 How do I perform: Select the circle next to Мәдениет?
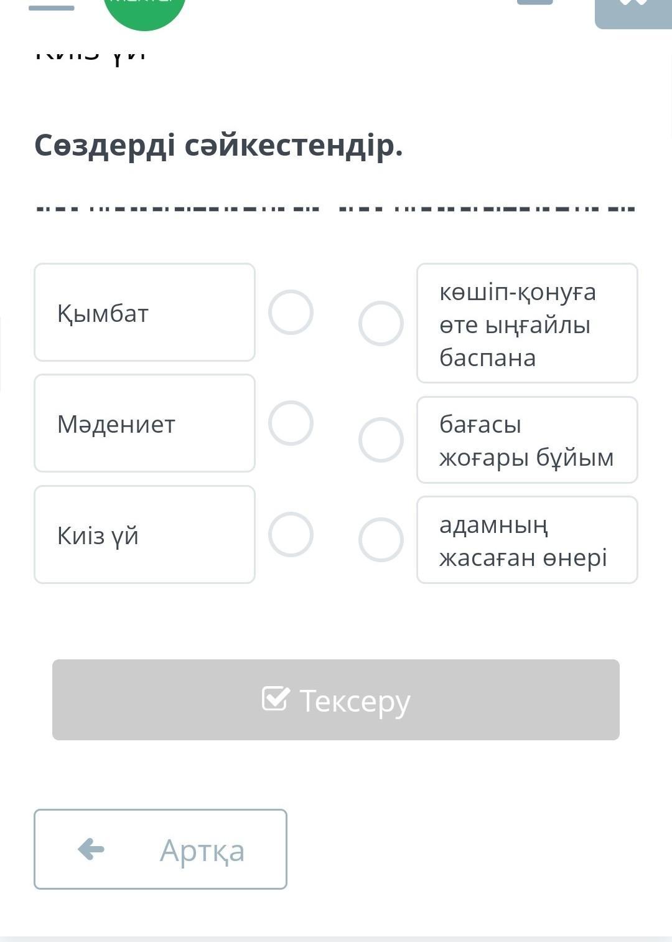click(291, 423)
